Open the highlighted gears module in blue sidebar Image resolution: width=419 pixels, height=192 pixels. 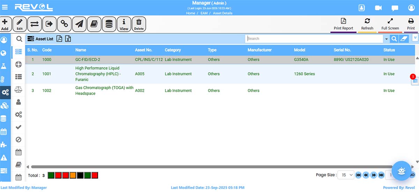pyautogui.click(x=5, y=93)
